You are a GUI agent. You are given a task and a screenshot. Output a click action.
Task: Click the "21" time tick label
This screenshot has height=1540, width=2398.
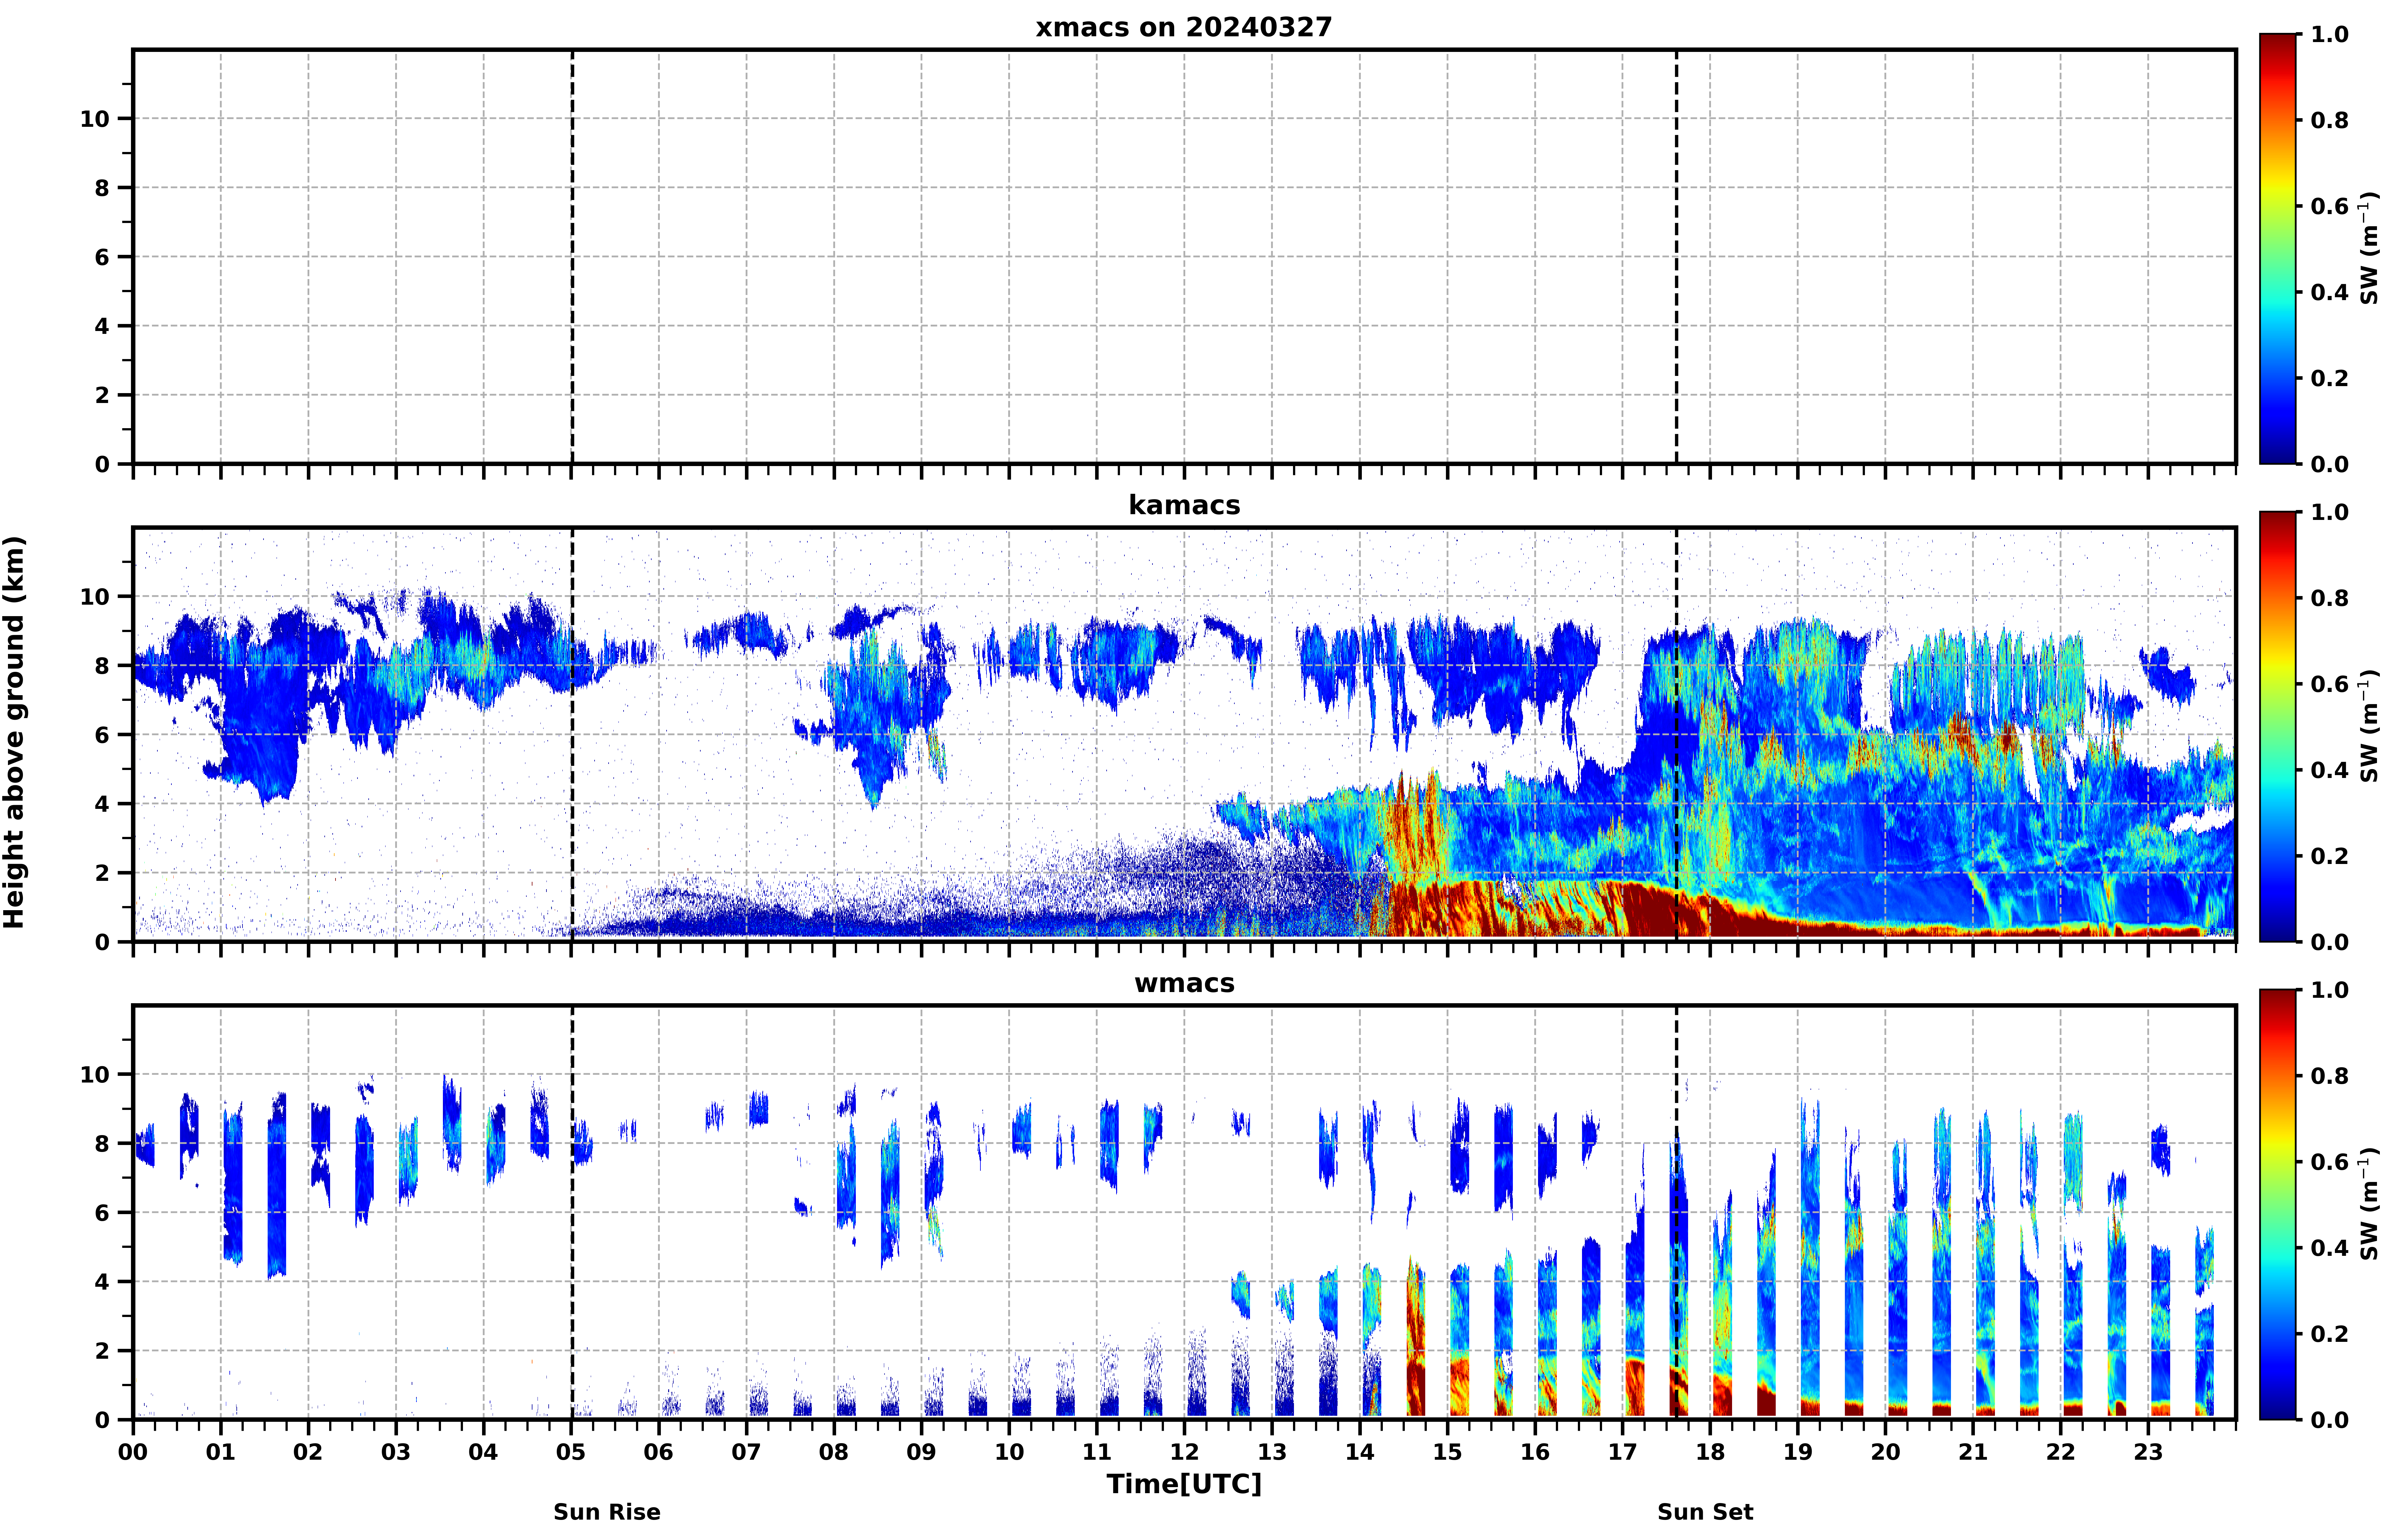pyautogui.click(x=1973, y=1452)
